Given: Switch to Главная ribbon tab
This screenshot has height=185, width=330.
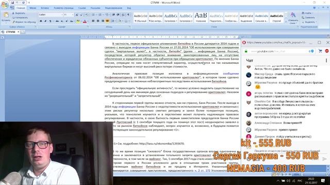Looking at the screenshot, I should point(21,8).
